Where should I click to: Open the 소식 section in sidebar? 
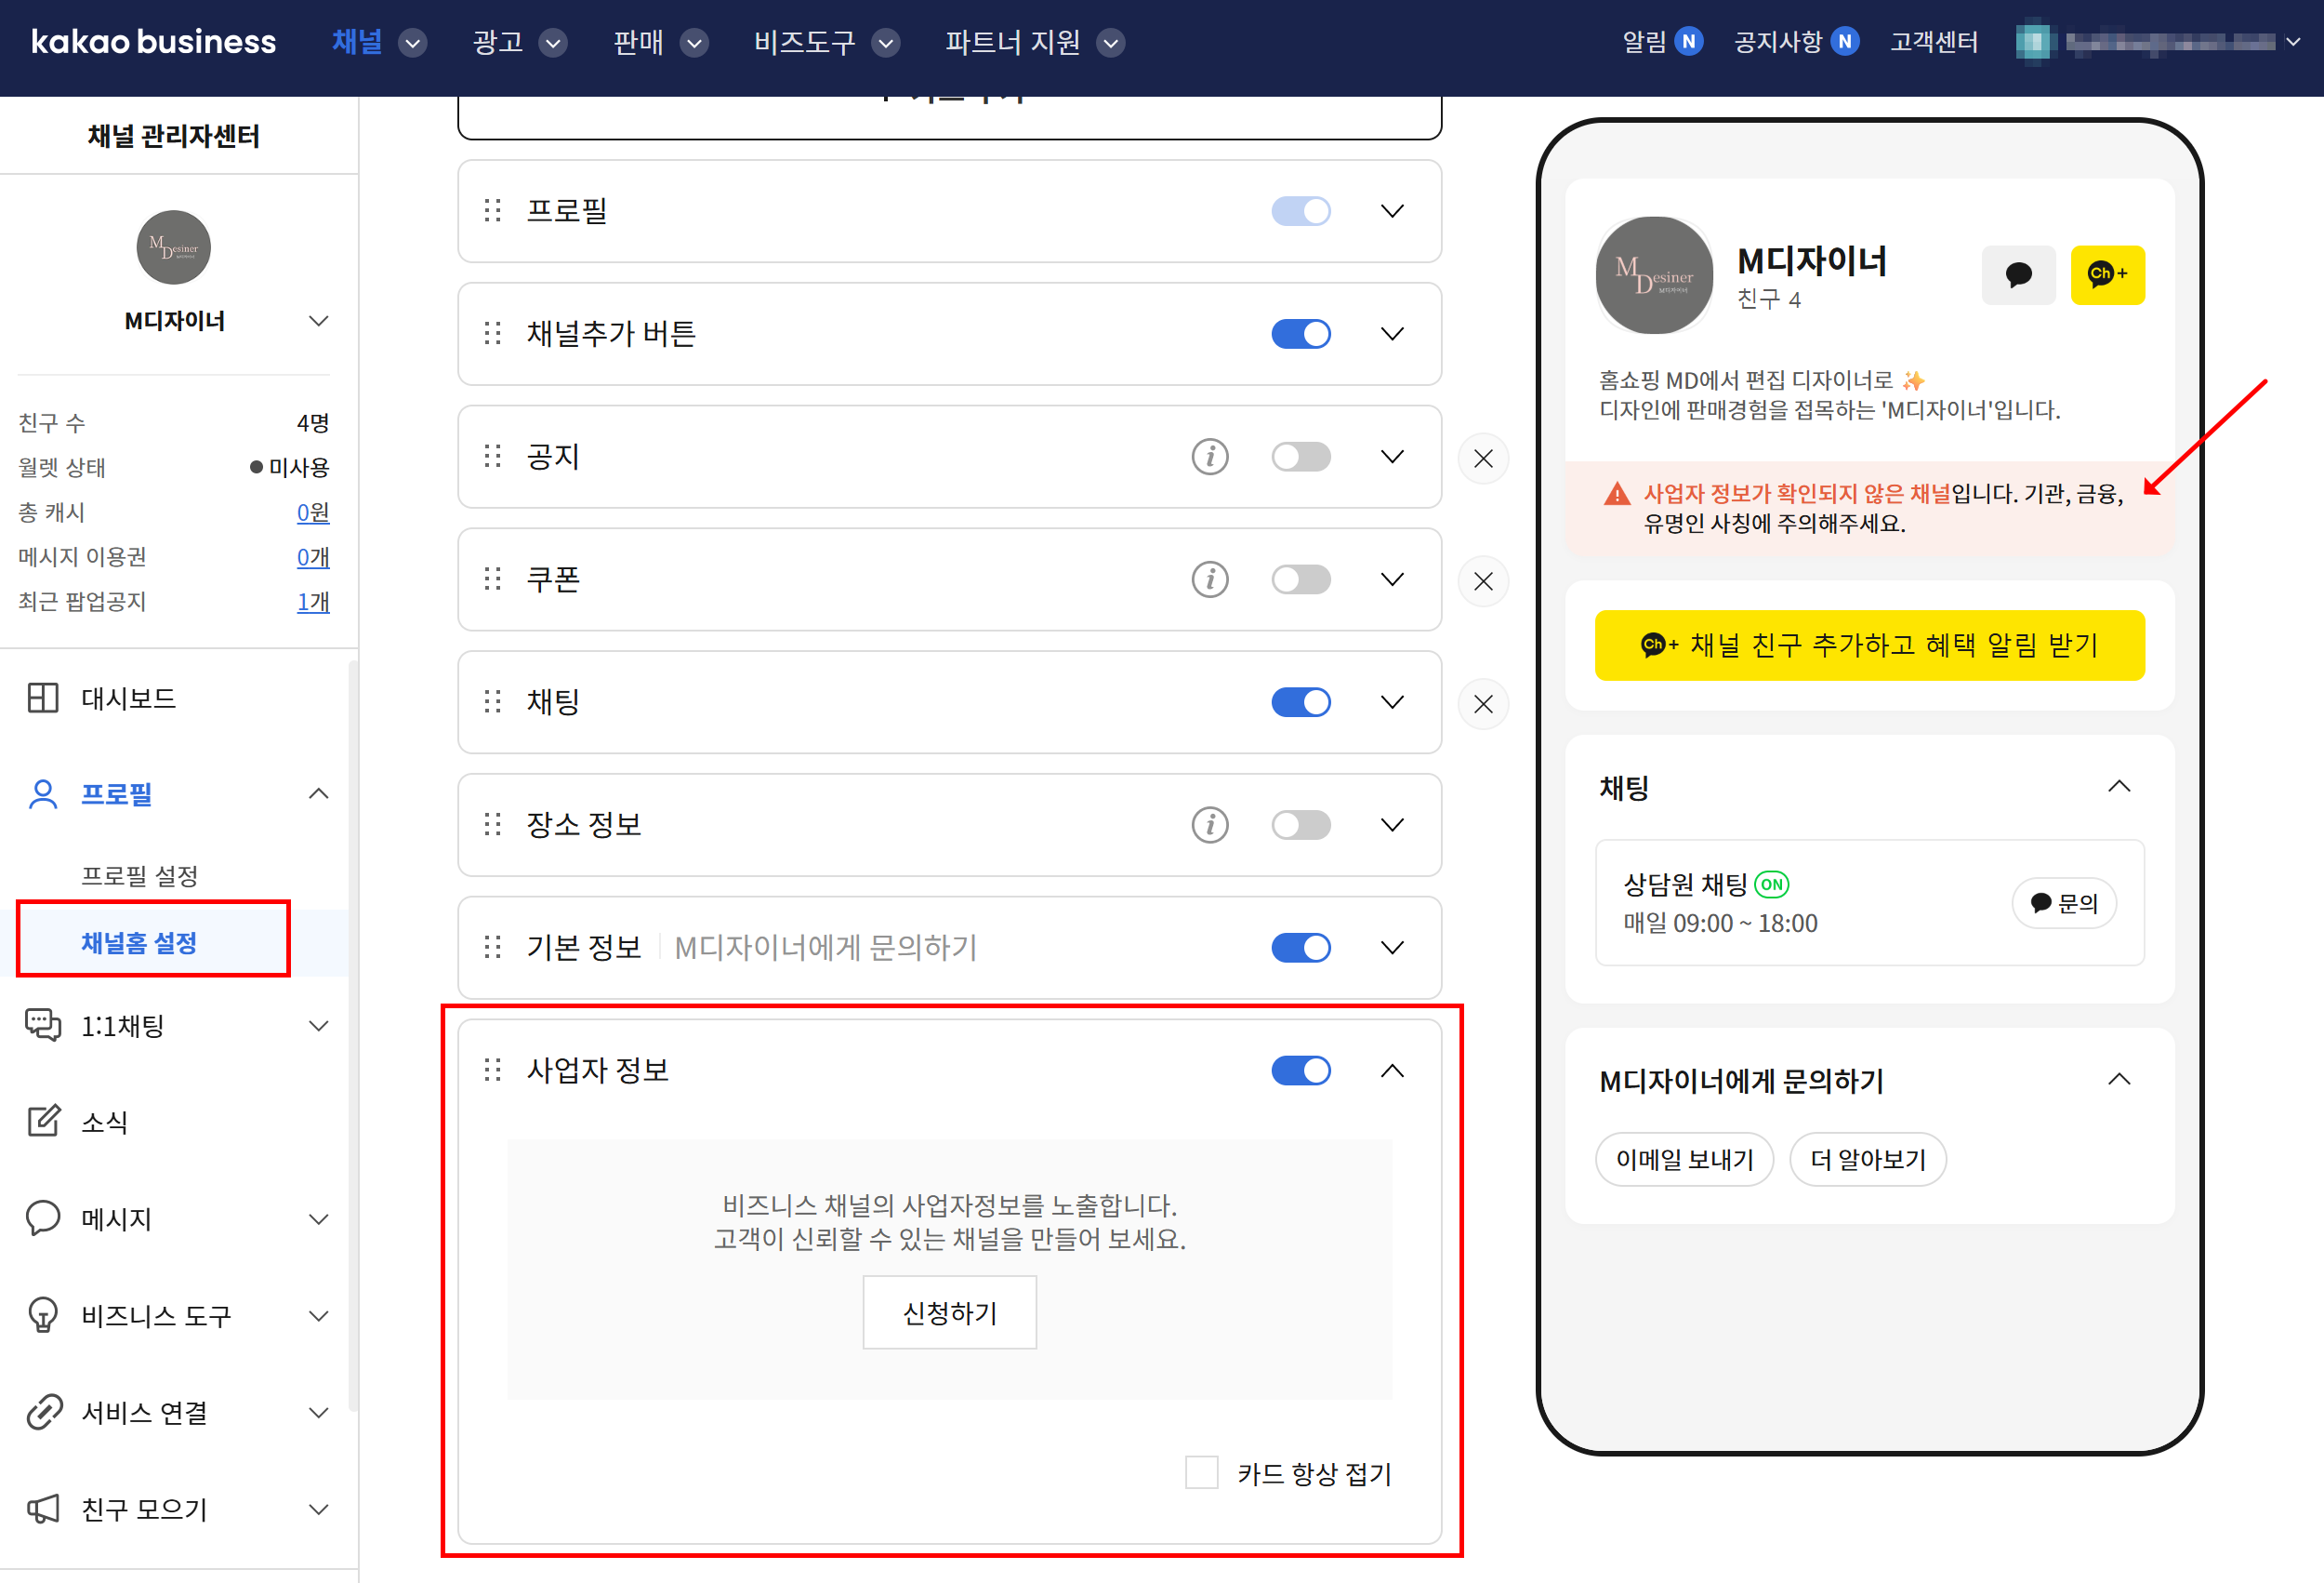tap(104, 1122)
